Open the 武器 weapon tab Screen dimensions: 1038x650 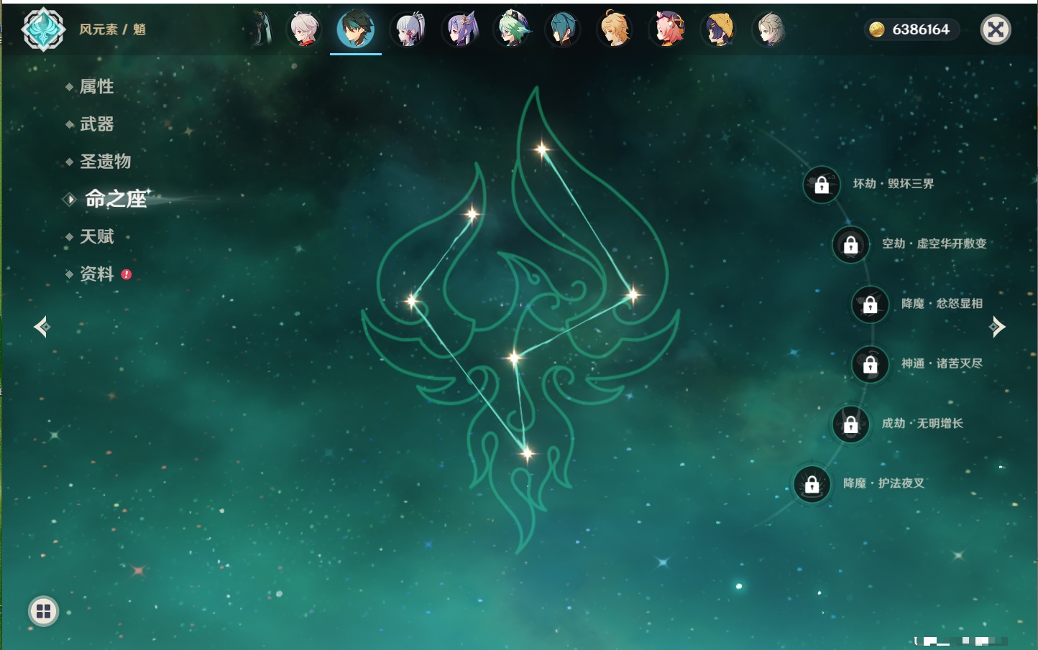(x=96, y=124)
